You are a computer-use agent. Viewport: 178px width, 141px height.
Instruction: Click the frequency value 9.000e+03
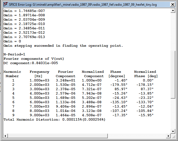tap(39, 115)
